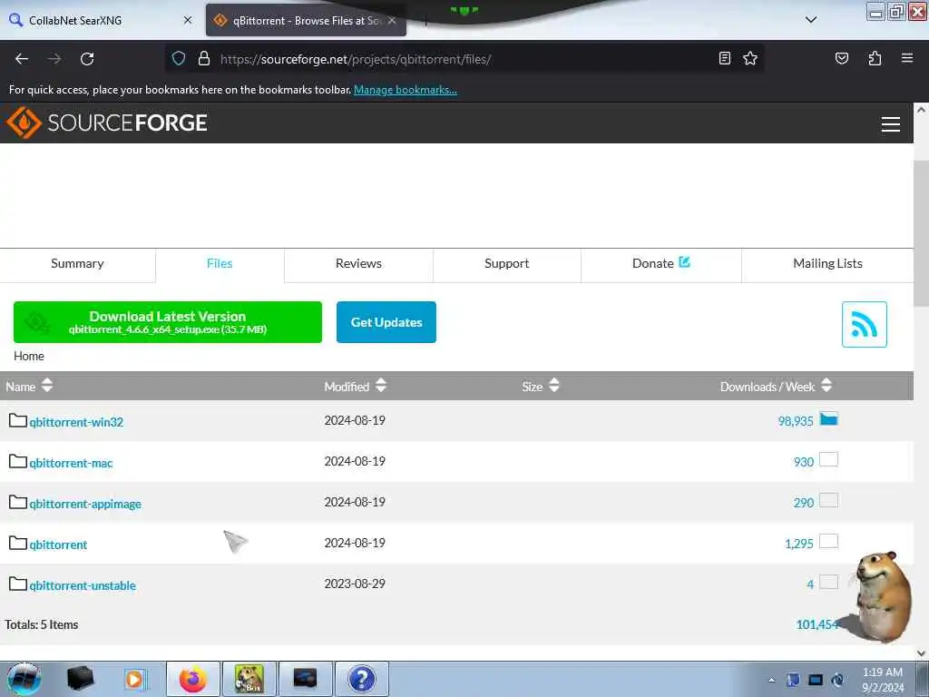Open the SourceForge hamburger menu

(891, 123)
